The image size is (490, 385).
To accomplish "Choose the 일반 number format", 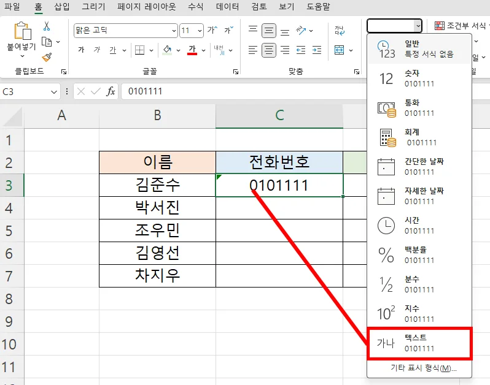I will click(419, 49).
